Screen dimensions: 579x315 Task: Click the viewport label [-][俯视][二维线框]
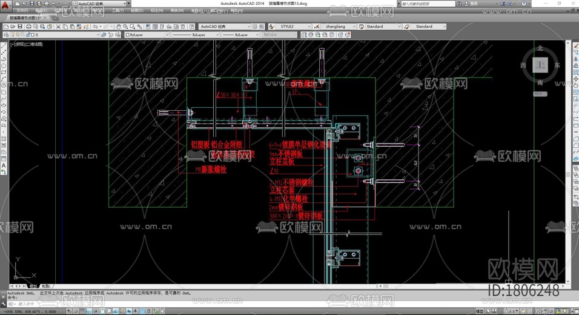pos(27,44)
